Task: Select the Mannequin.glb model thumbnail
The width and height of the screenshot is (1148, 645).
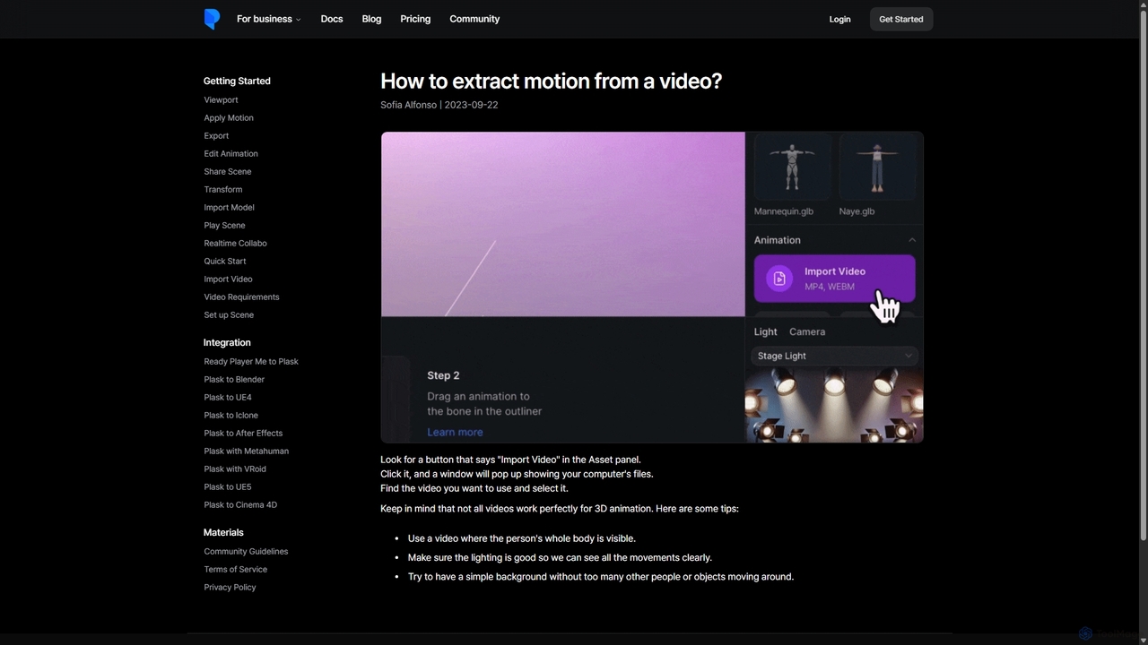Action: (x=792, y=167)
